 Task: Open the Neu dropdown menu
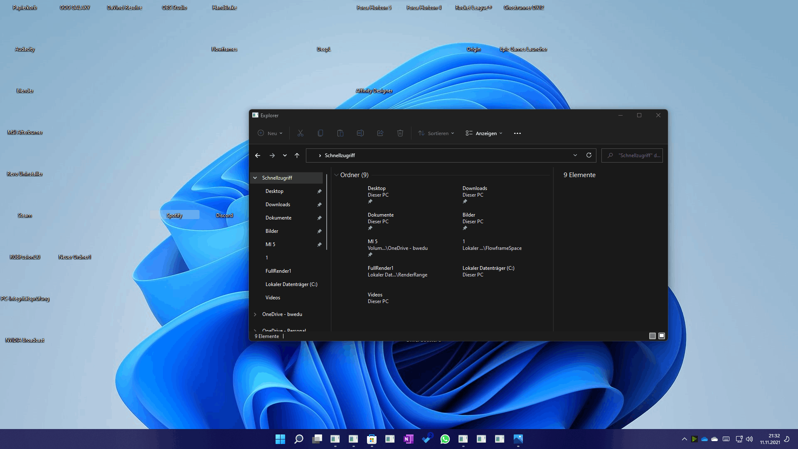coord(270,133)
